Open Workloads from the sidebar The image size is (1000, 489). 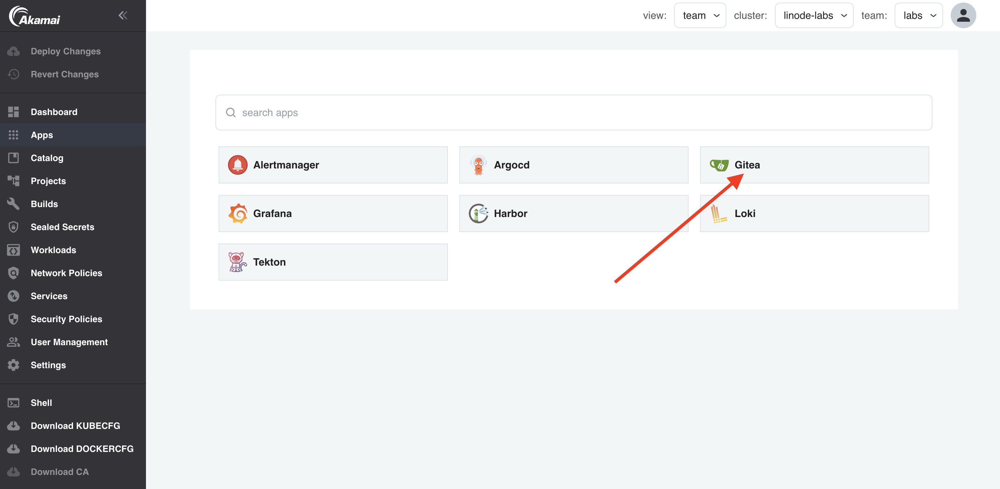pos(73,250)
